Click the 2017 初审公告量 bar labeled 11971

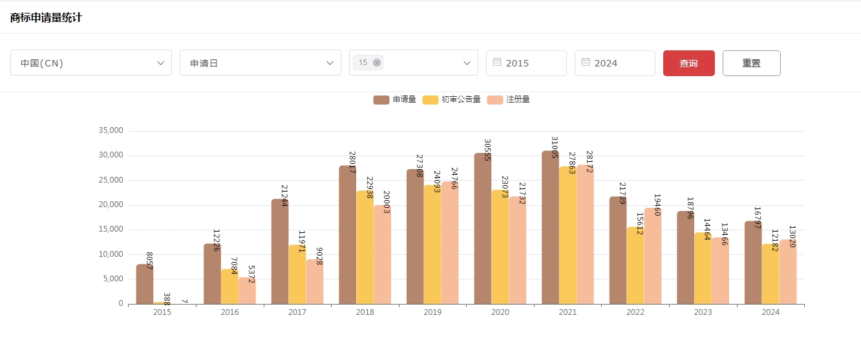coord(297,274)
